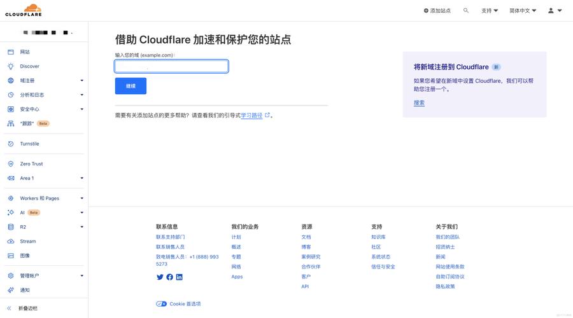Open the Facebook social icon
573x318 pixels.
(x=169, y=277)
